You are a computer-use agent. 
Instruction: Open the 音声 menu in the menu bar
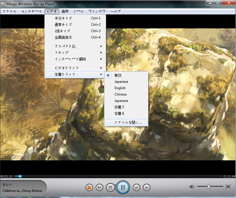(x=65, y=11)
